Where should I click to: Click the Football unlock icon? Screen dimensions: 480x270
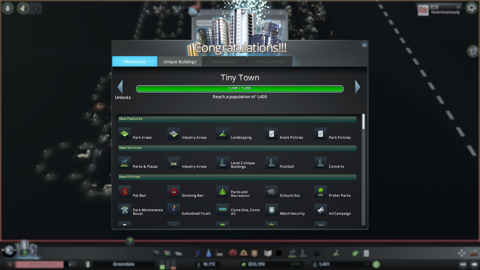tap(271, 163)
